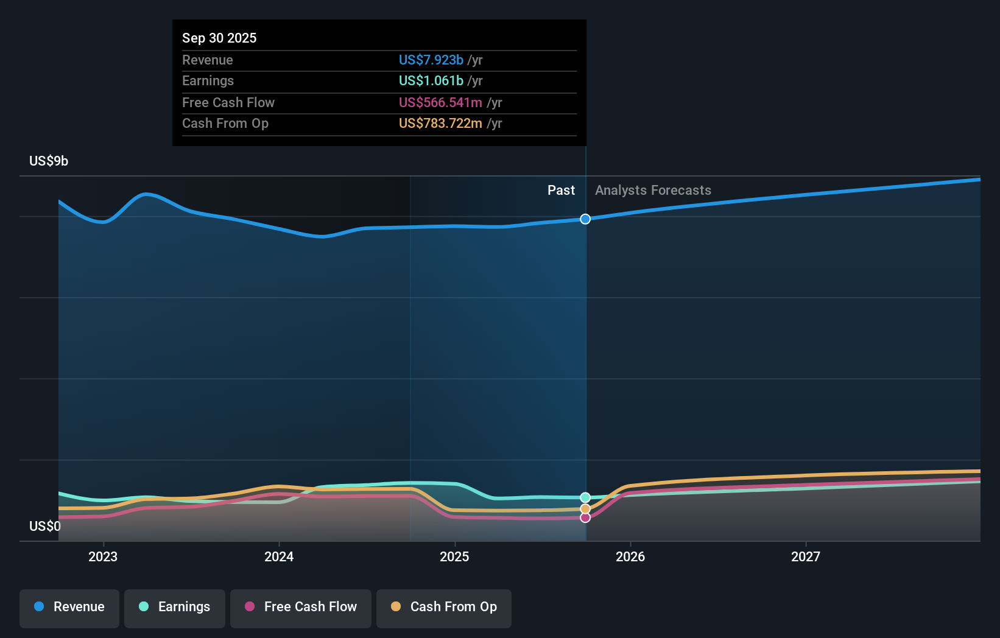Screen dimensions: 1000x638
Task: Click the pink Free Cash Flow legend dot
Action: pyautogui.click(x=250, y=607)
